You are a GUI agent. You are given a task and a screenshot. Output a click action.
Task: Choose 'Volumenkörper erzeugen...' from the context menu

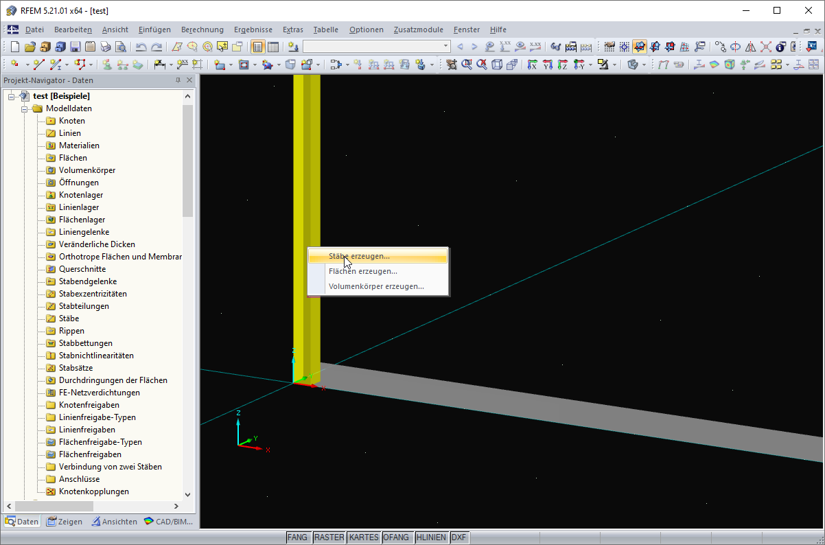click(377, 286)
